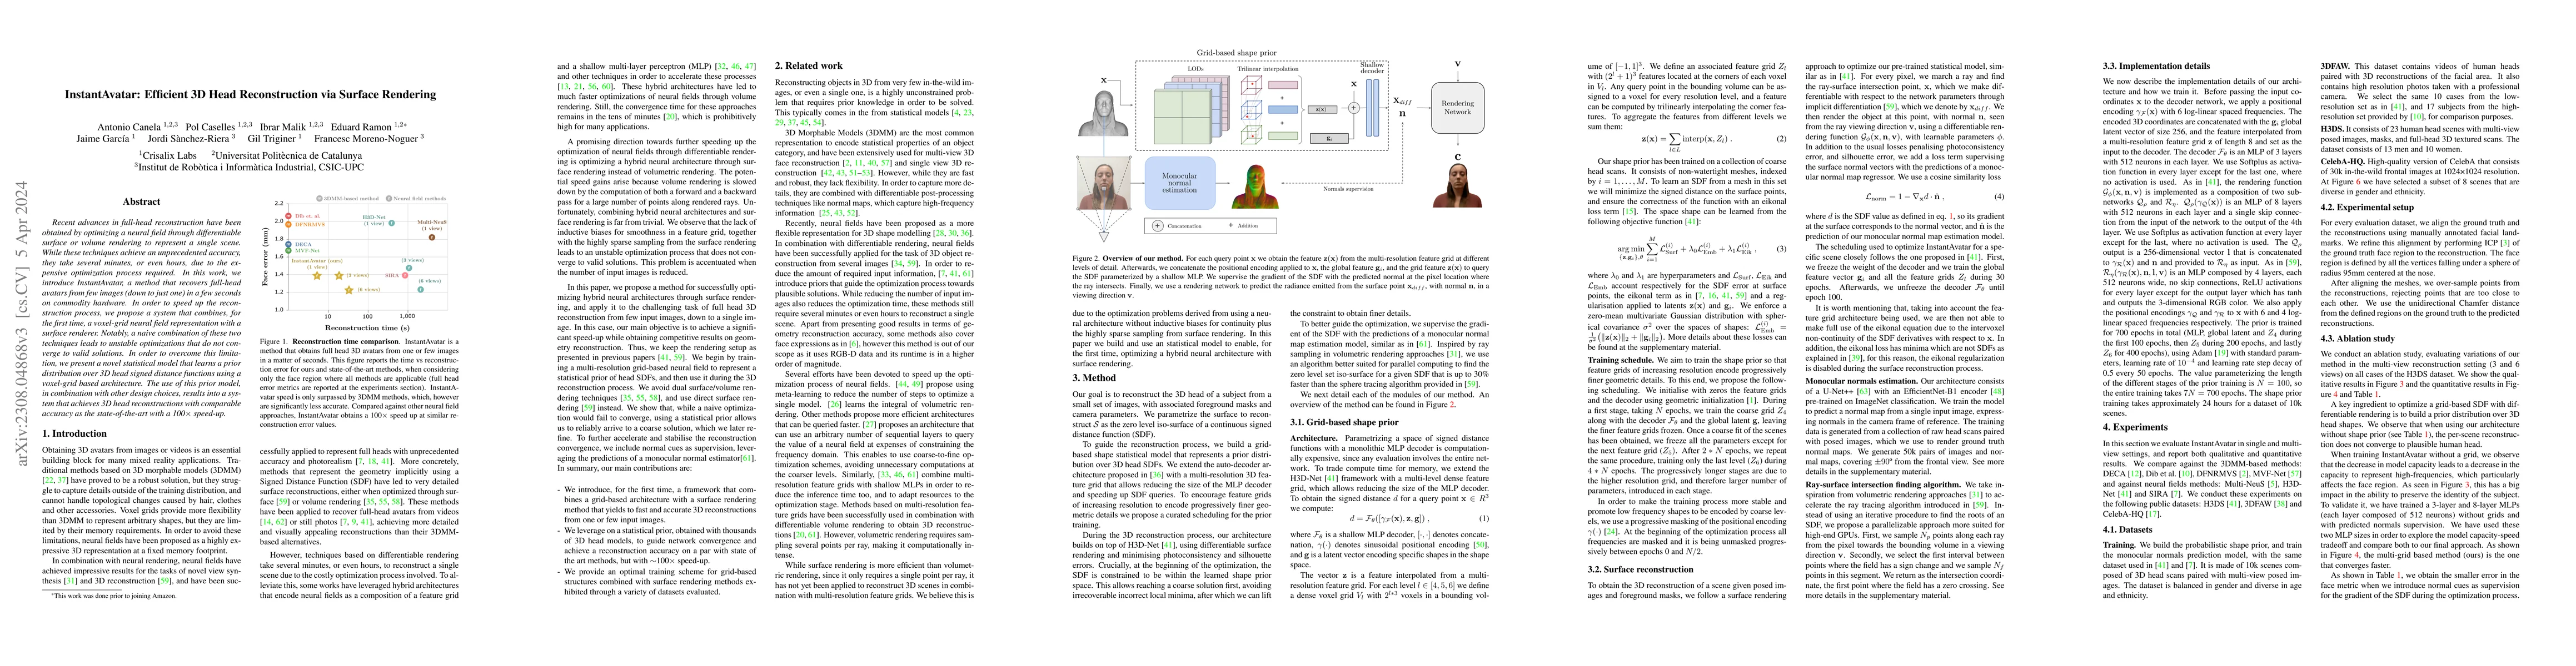Click the "Normals supervision" label in Figure 2
This screenshot has height=666, width=2576.
point(1349,190)
